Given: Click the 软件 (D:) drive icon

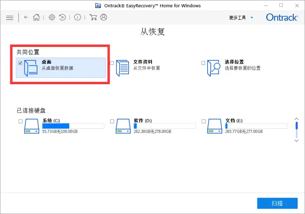Looking at the screenshot, I should tap(123, 126).
